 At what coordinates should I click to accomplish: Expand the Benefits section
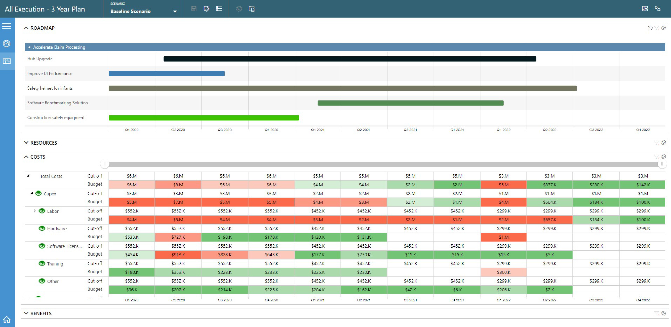pos(26,313)
